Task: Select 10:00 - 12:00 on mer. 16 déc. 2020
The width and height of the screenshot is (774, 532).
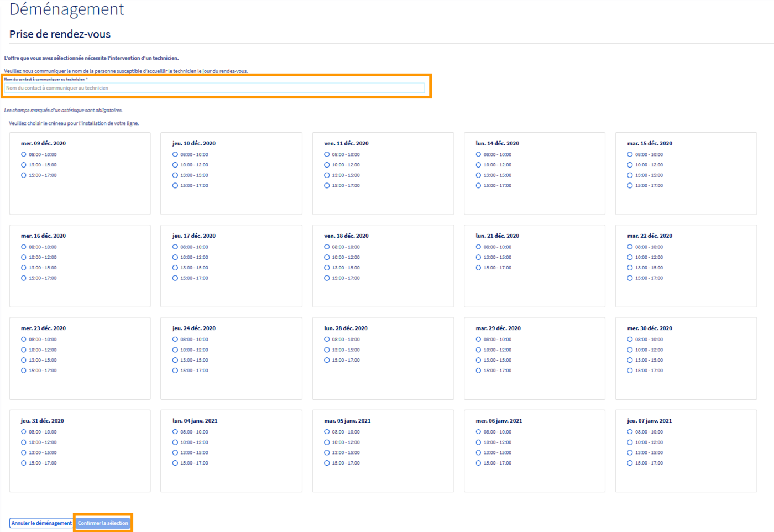Action: (x=24, y=258)
